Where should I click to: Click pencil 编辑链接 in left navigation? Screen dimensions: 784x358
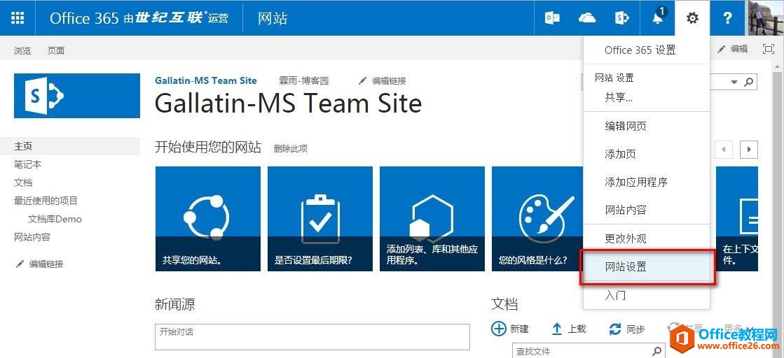click(x=39, y=264)
